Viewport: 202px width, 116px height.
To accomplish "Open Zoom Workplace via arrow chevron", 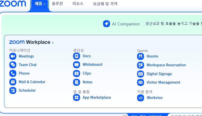I will [x=53, y=42].
